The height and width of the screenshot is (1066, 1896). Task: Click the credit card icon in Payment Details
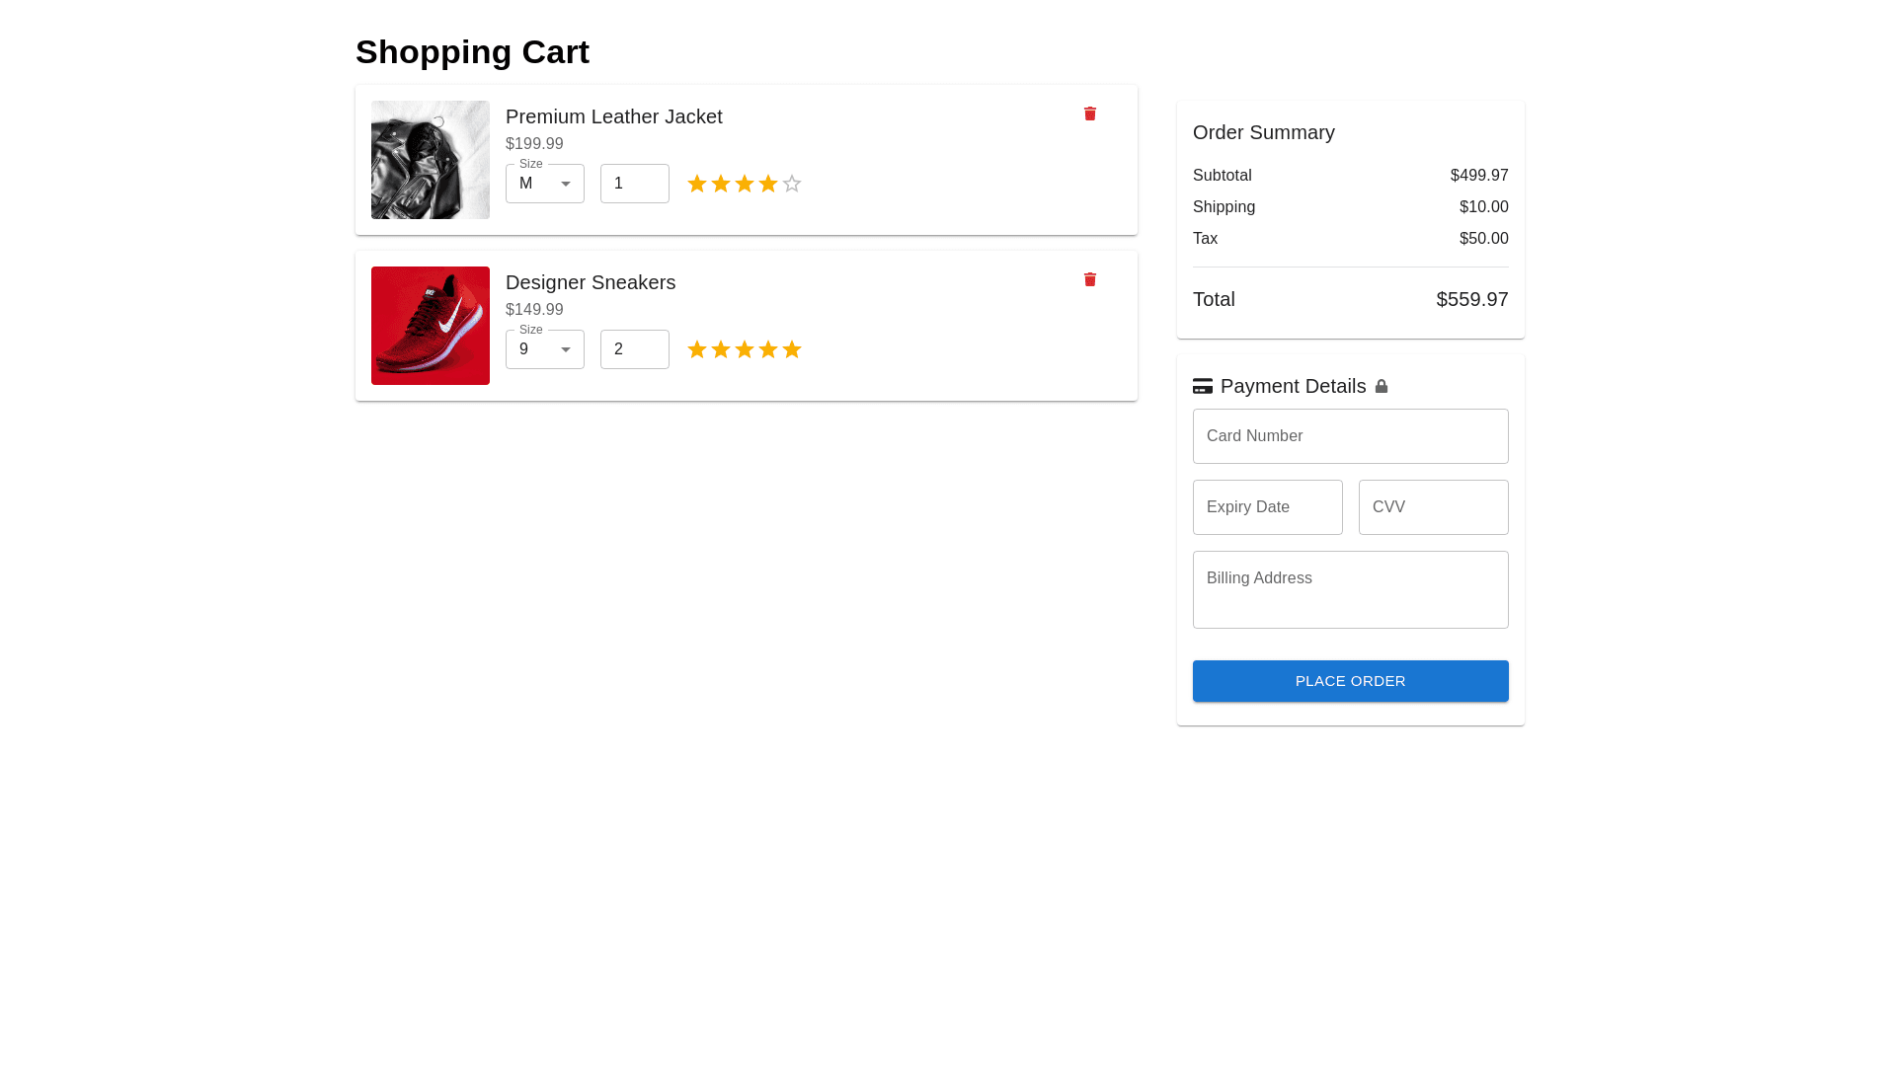[x=1203, y=387]
